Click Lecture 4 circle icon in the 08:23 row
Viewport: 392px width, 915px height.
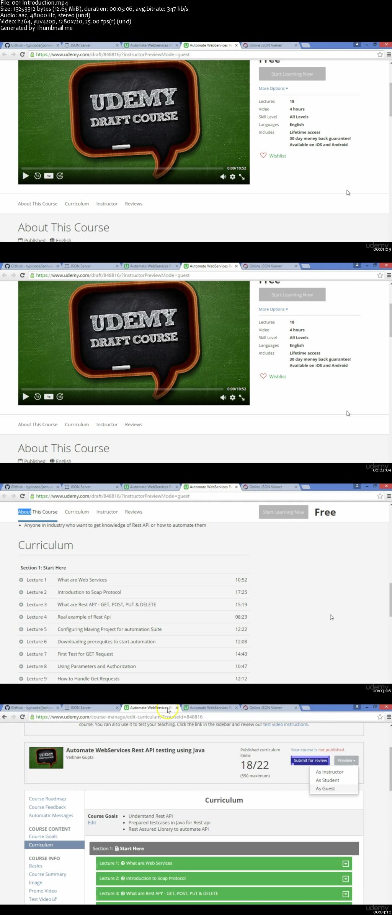[x=21, y=617]
